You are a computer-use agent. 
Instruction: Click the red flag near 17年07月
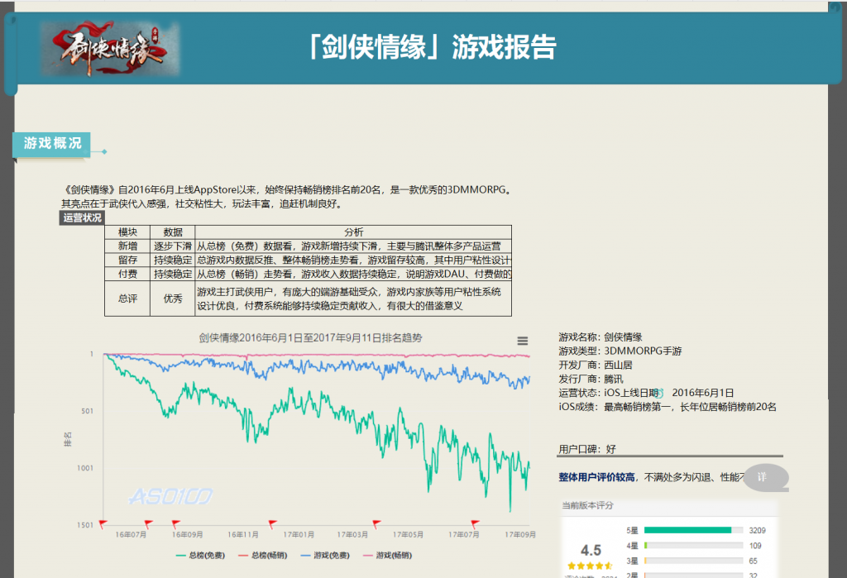[x=475, y=523]
